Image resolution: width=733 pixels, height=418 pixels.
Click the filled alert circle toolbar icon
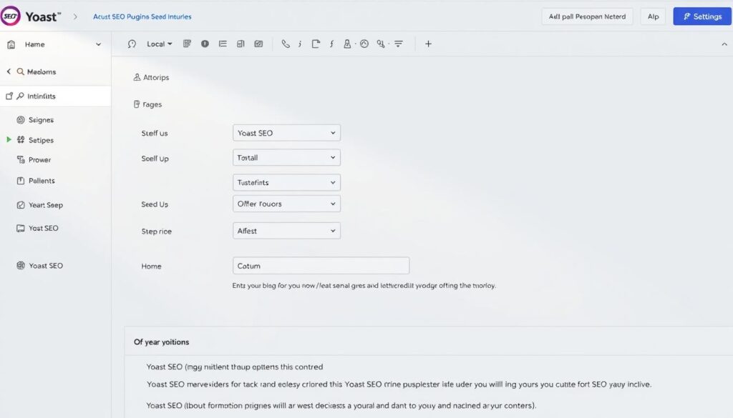coord(205,44)
